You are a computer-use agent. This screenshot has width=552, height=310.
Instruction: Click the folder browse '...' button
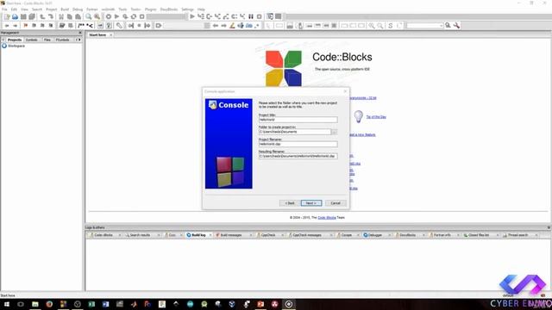tap(335, 132)
